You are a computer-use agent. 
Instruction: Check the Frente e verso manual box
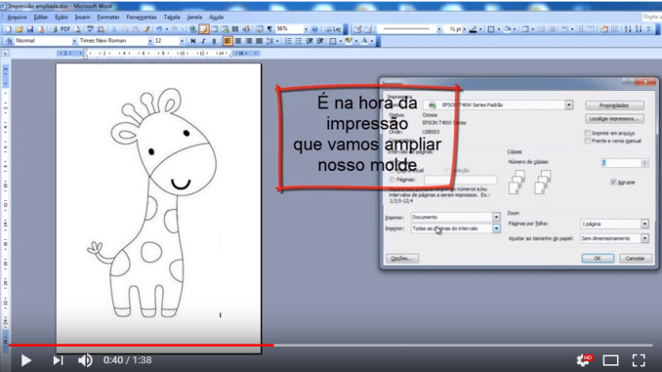coord(587,141)
